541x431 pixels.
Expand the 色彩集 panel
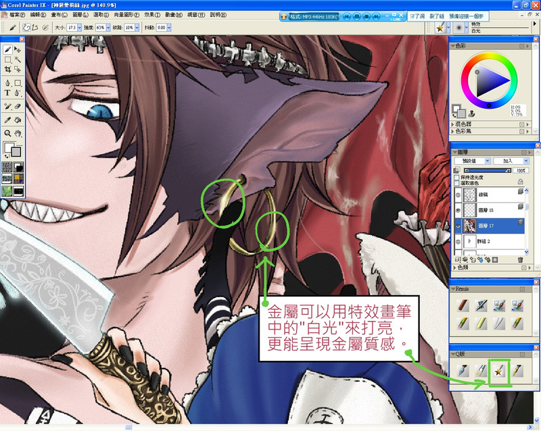point(453,131)
